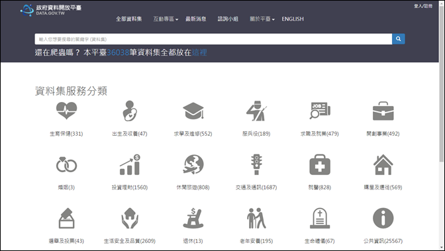The width and height of the screenshot is (445, 251).
Task: Click the 登入/註冊 link
Action: click(x=423, y=6)
